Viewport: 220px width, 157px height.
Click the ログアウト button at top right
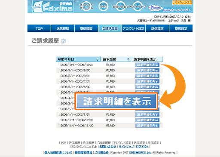(182, 3)
